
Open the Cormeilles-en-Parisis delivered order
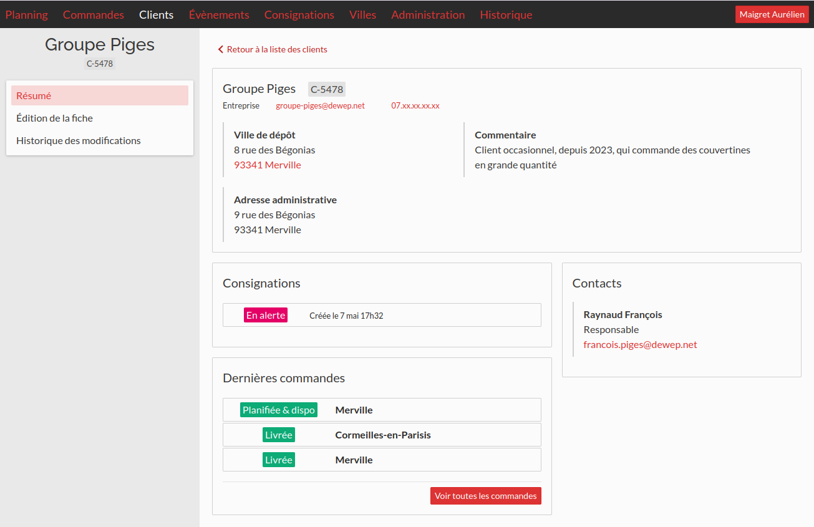382,435
